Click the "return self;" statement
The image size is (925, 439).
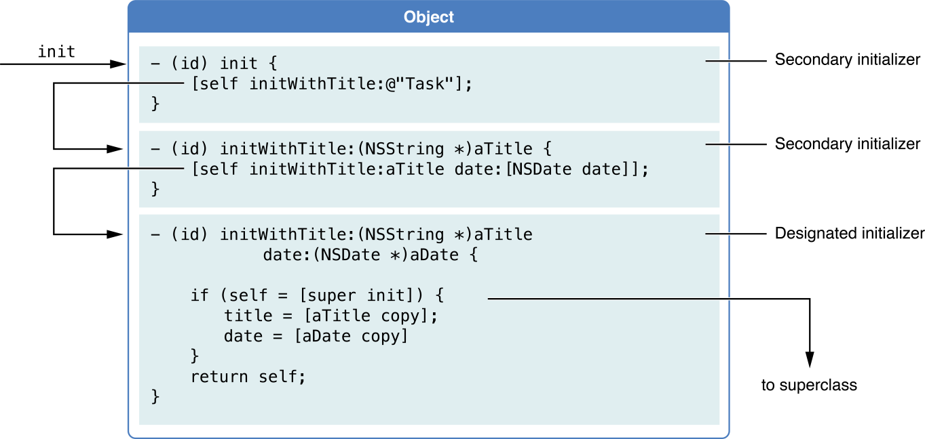pos(248,377)
